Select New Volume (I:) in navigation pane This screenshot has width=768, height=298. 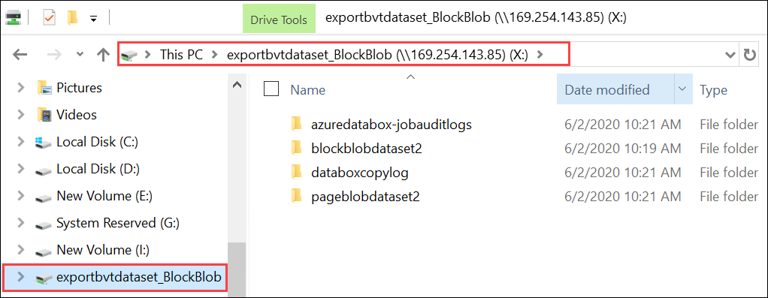pyautogui.click(x=103, y=250)
